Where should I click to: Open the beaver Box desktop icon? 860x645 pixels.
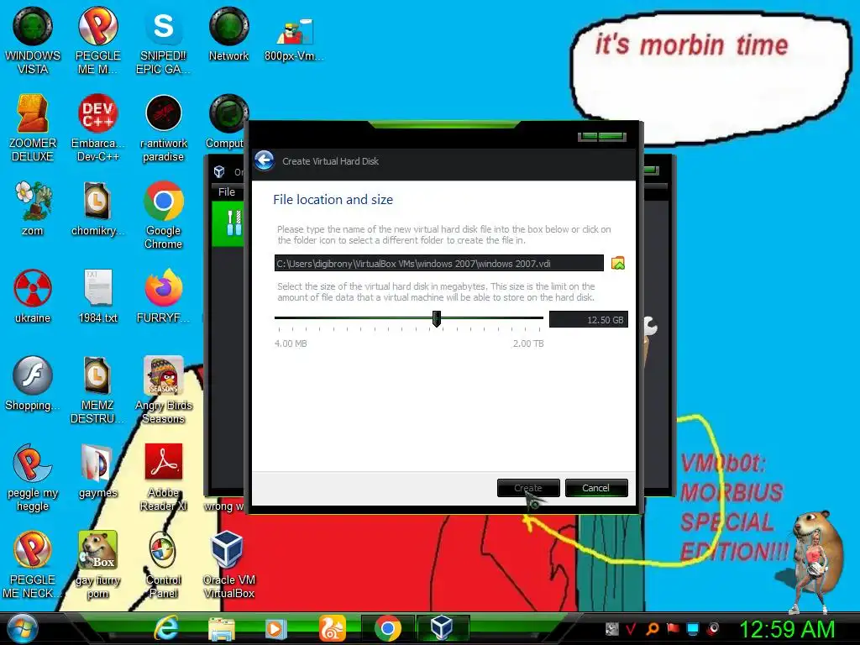97,564
